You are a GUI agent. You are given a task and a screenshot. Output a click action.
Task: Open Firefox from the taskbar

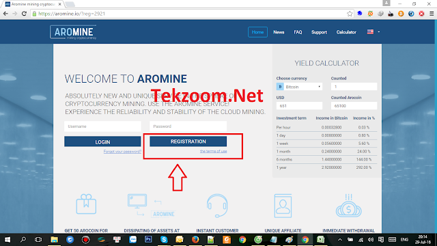pyautogui.click(x=195, y=240)
